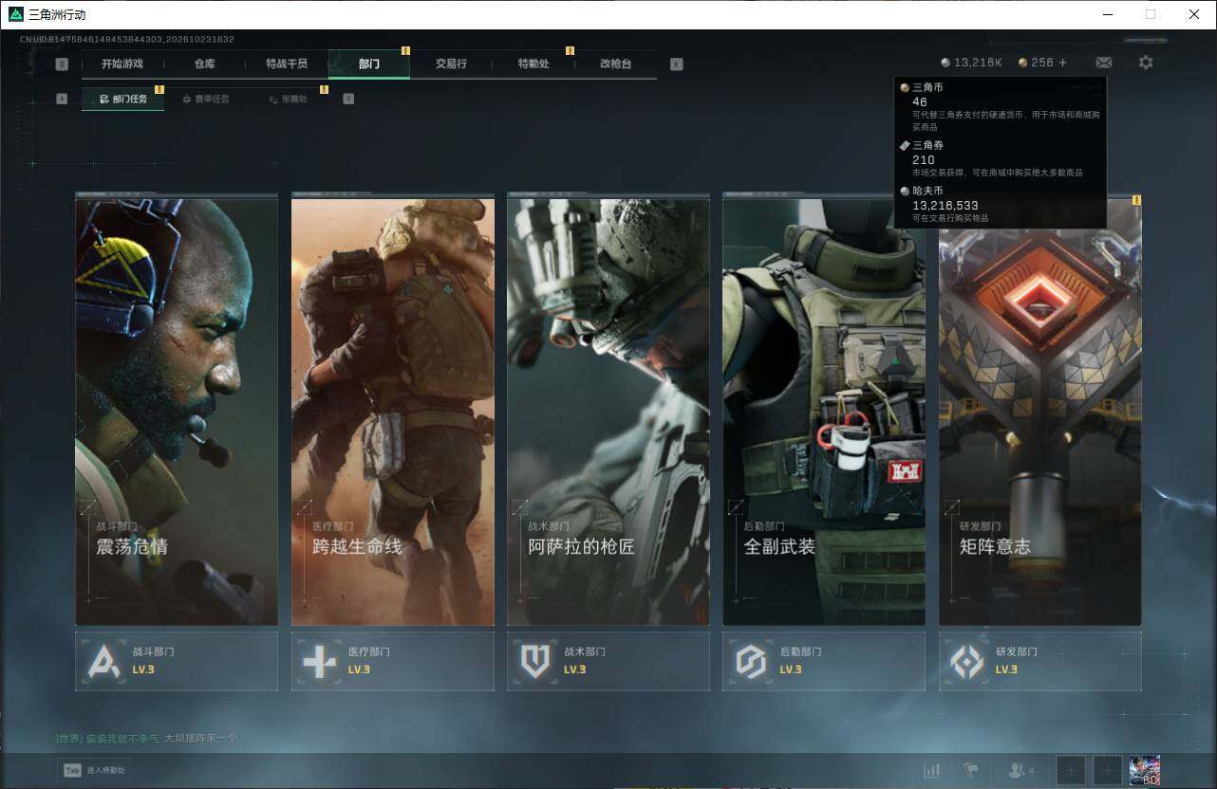Open the bar chart statistics icon
The width and height of the screenshot is (1217, 789).
tap(932, 770)
